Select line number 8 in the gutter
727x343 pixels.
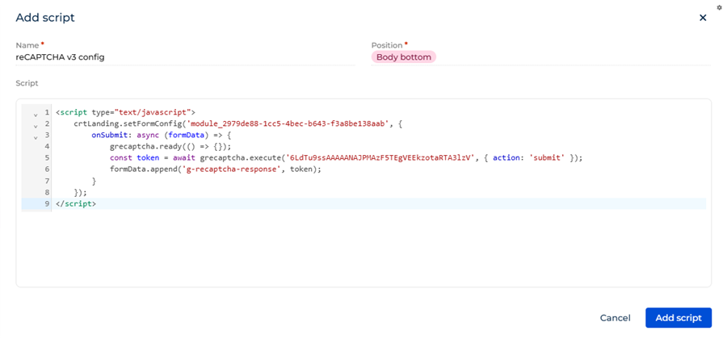point(48,192)
